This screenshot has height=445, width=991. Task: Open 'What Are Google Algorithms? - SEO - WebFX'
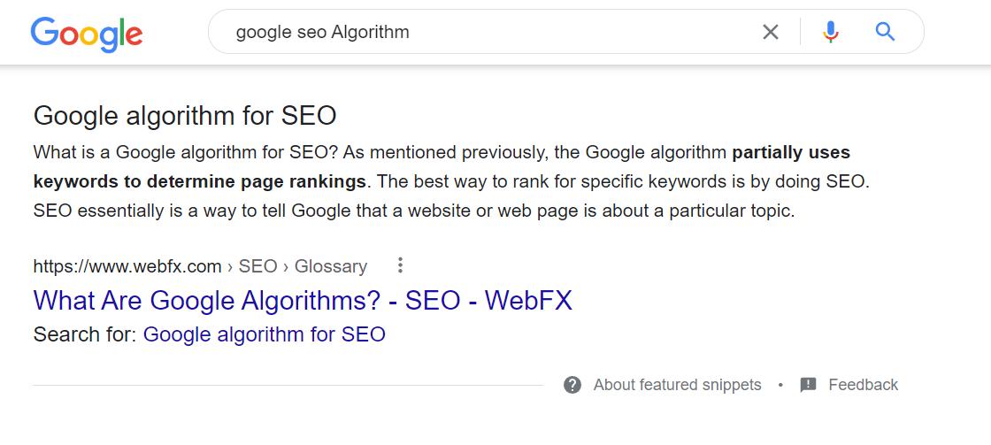(x=303, y=301)
